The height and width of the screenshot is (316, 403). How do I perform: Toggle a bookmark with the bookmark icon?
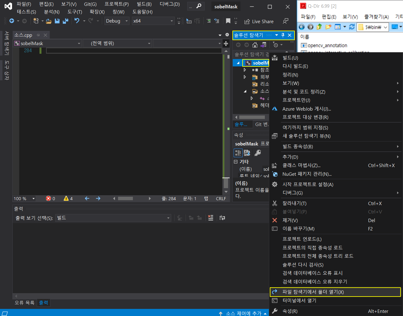click(228, 21)
